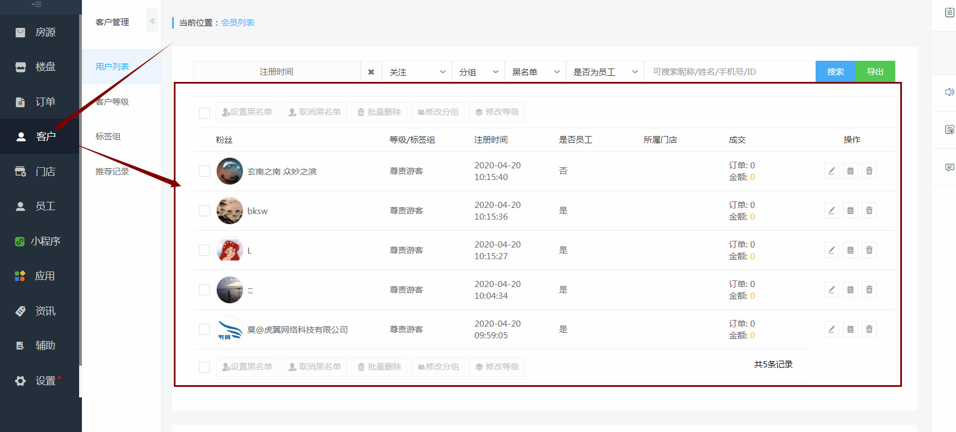Click the blue 搜索 button
This screenshot has width=956, height=432.
pos(835,71)
